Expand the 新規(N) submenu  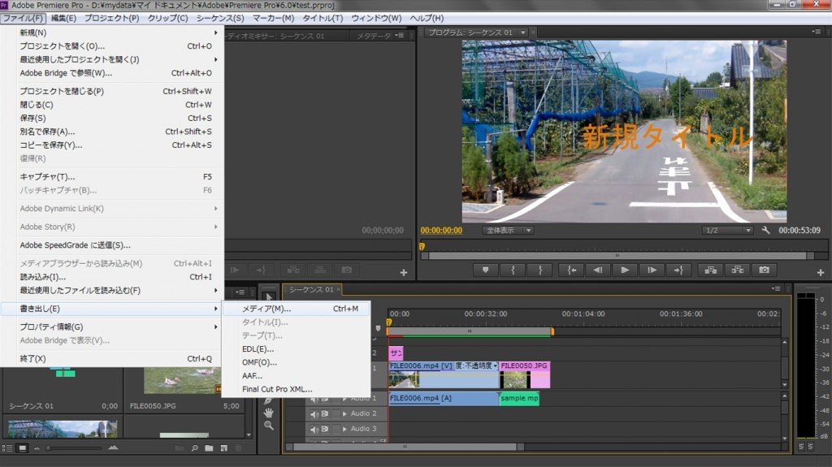tap(111, 32)
